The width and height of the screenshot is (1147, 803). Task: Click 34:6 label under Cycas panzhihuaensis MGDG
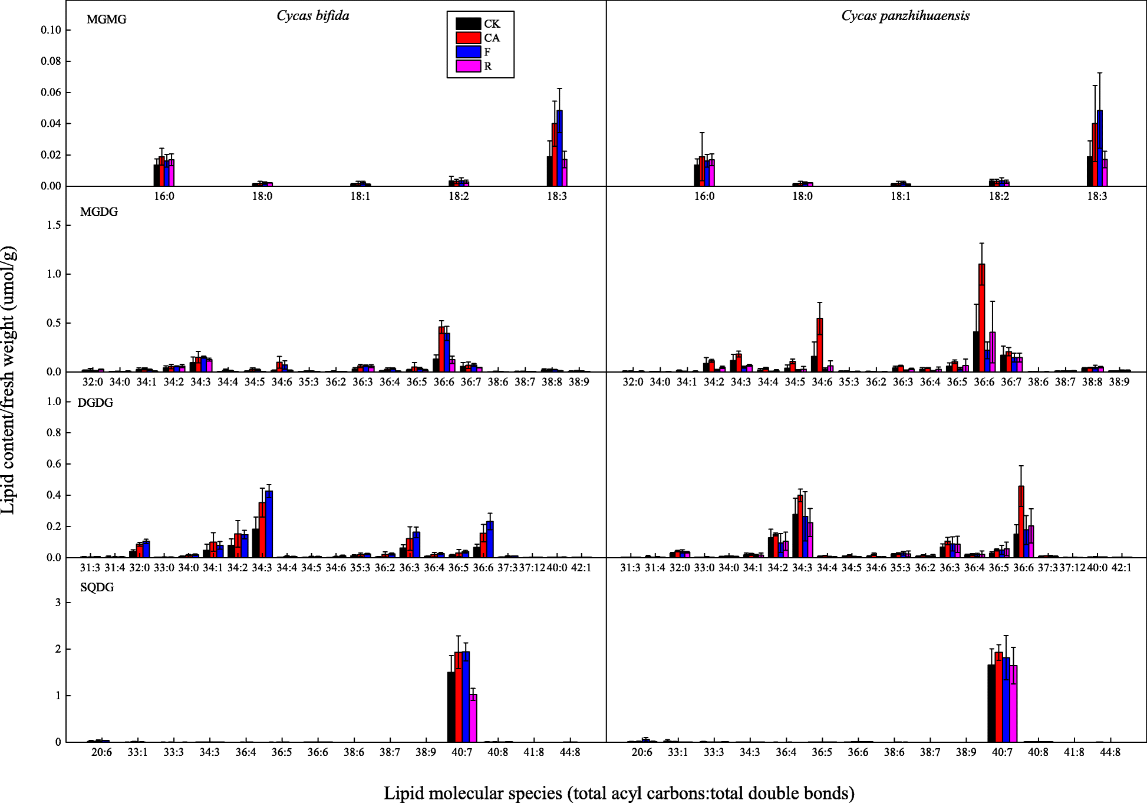[x=822, y=382]
